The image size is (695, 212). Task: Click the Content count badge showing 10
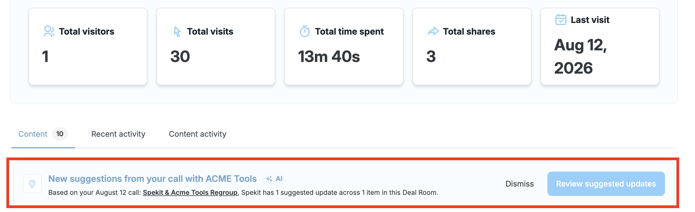pyautogui.click(x=60, y=134)
